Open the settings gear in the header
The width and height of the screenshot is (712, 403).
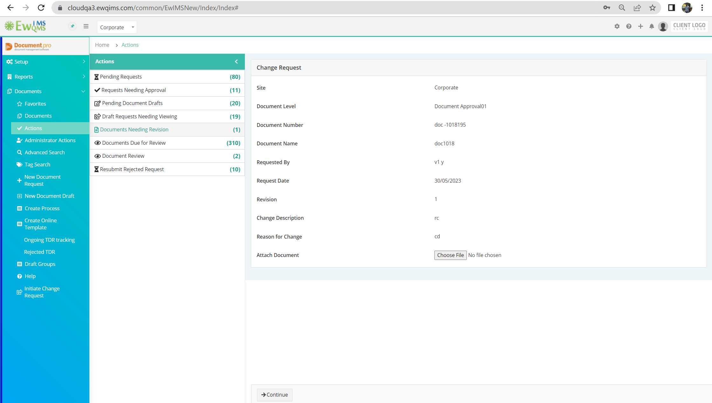pos(617,26)
